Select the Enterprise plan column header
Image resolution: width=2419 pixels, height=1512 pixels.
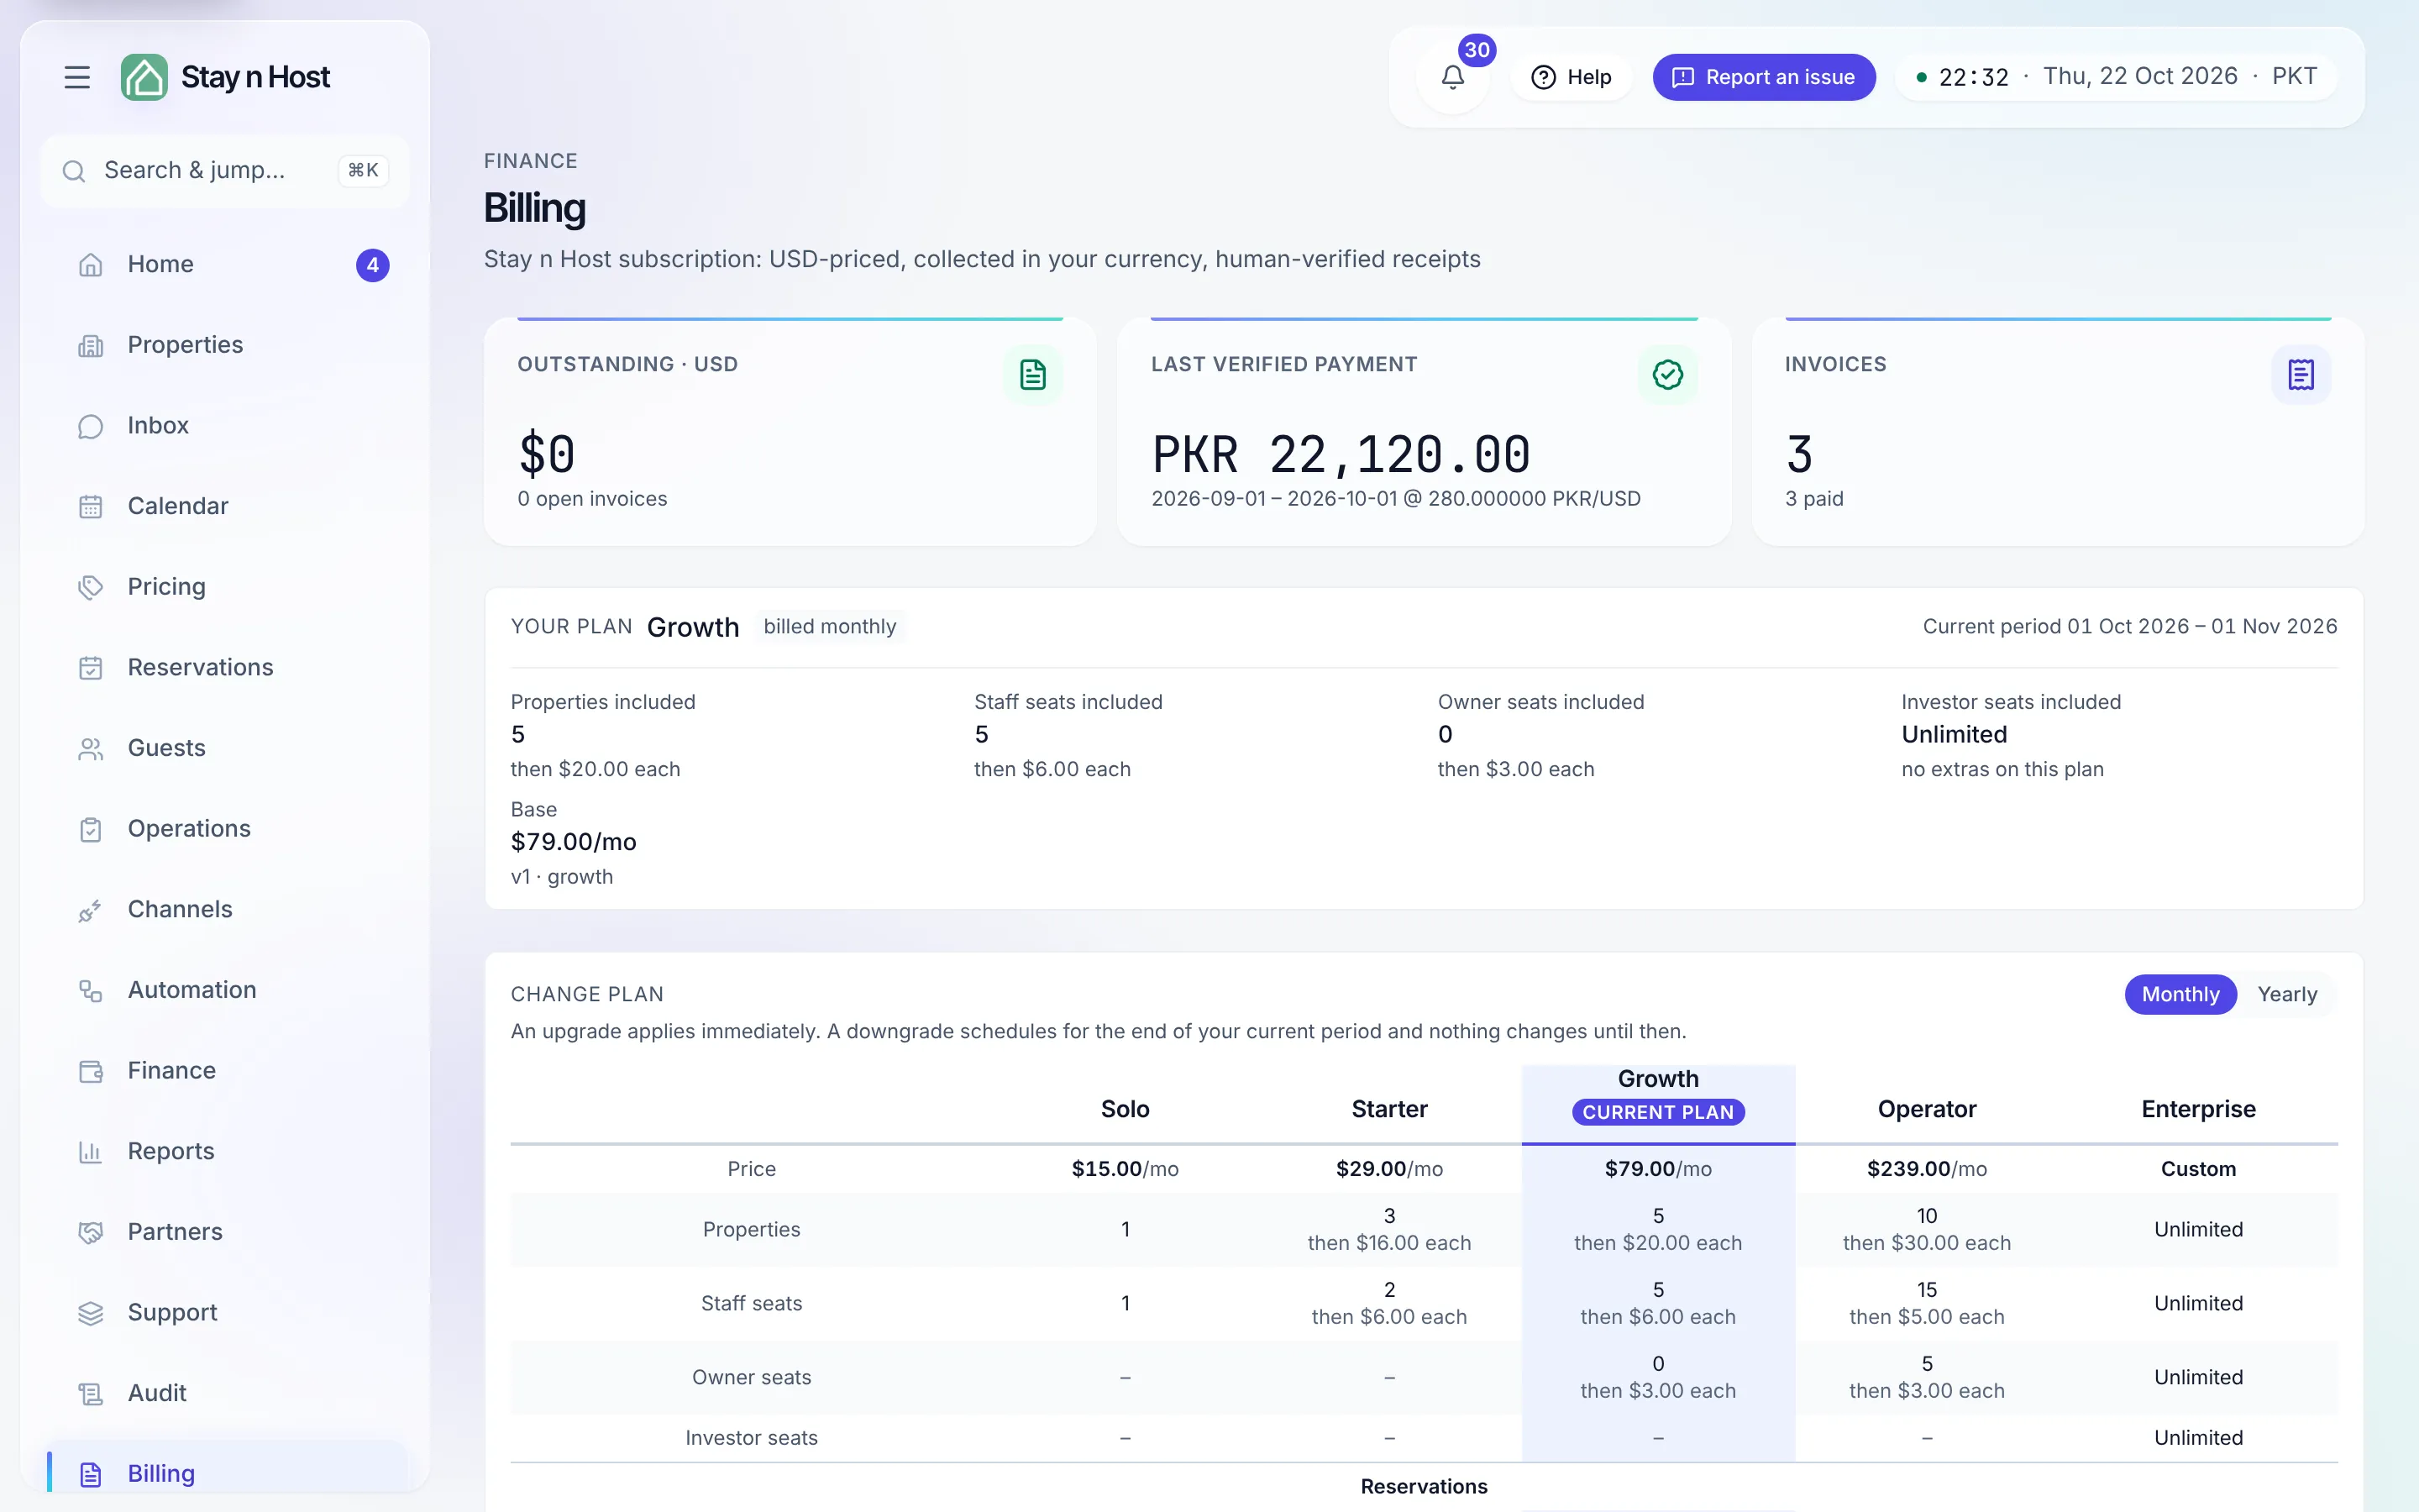click(2197, 1109)
